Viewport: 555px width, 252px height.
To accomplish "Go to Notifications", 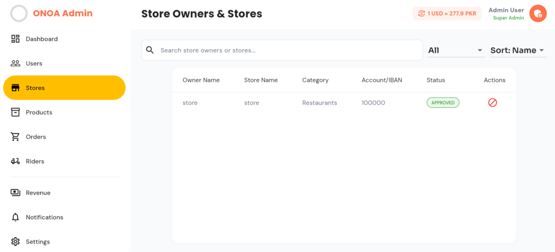I will [64, 217].
